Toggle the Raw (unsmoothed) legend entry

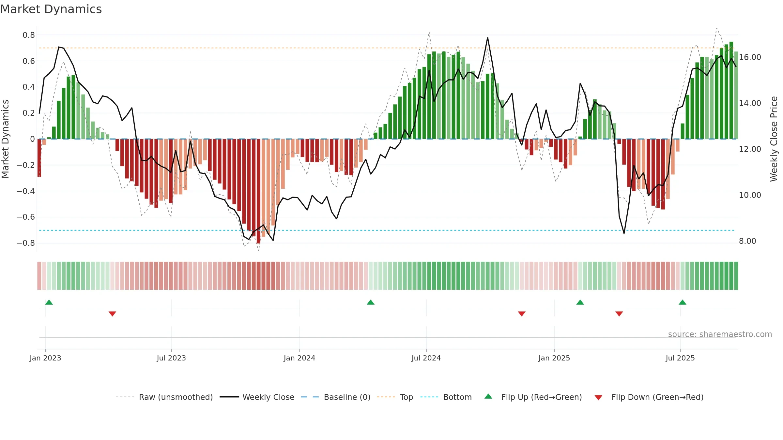point(164,397)
